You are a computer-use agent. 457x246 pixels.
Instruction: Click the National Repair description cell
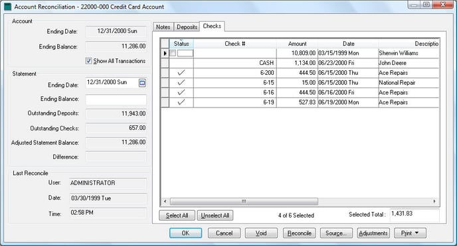tap(409, 83)
